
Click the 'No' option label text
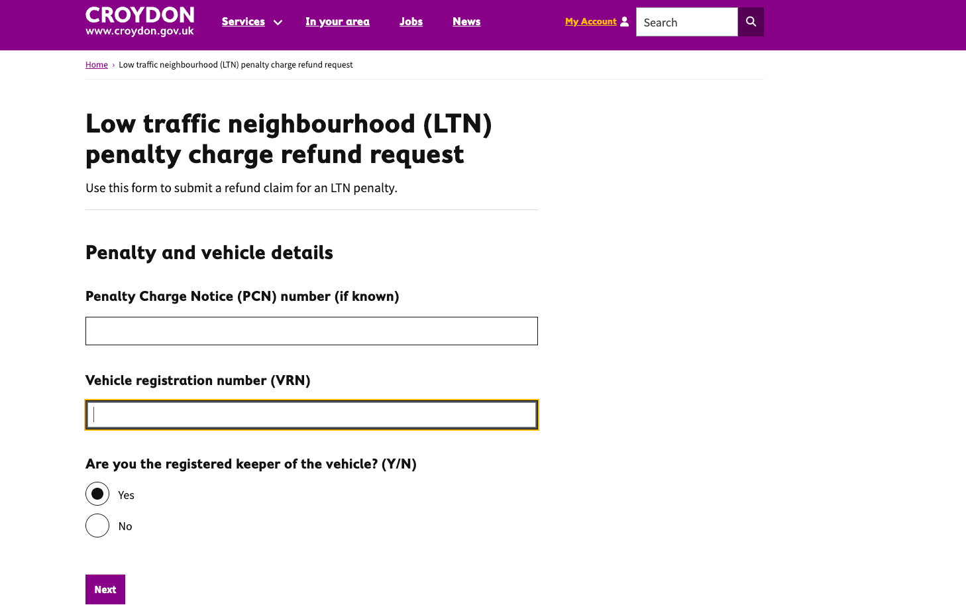tap(125, 526)
